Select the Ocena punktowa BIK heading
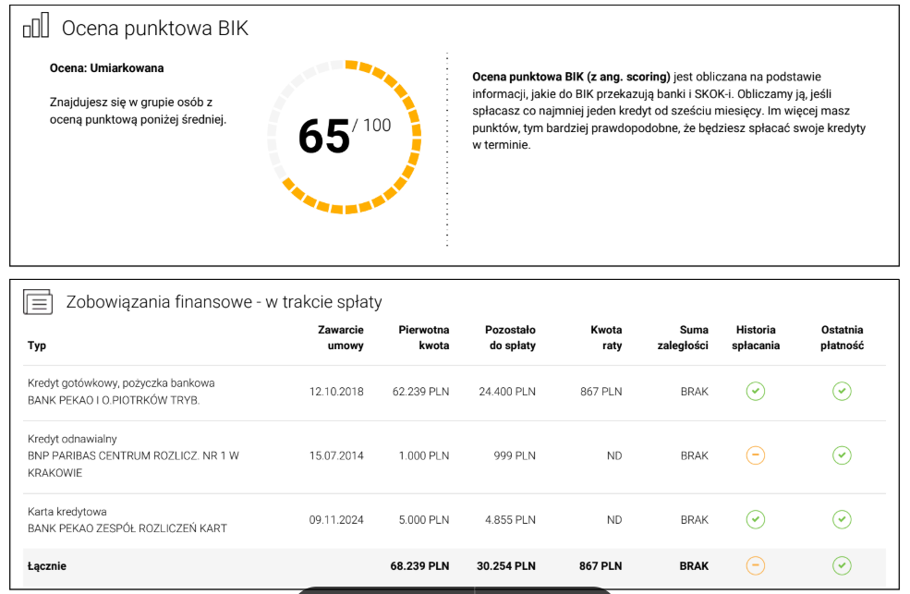 point(155,28)
